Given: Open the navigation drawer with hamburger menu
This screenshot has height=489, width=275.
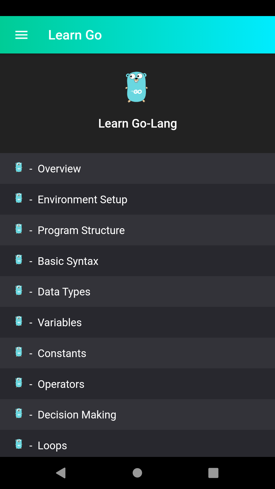Looking at the screenshot, I should 21,35.
